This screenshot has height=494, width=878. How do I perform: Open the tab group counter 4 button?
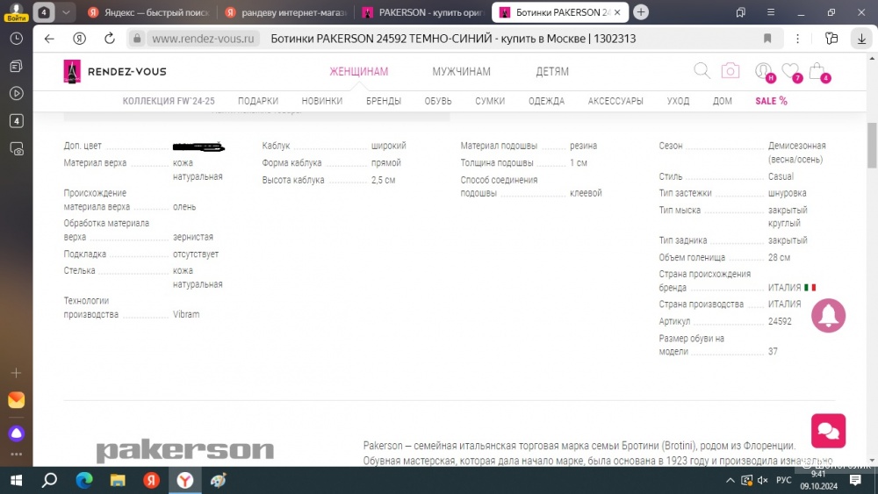[x=43, y=11]
